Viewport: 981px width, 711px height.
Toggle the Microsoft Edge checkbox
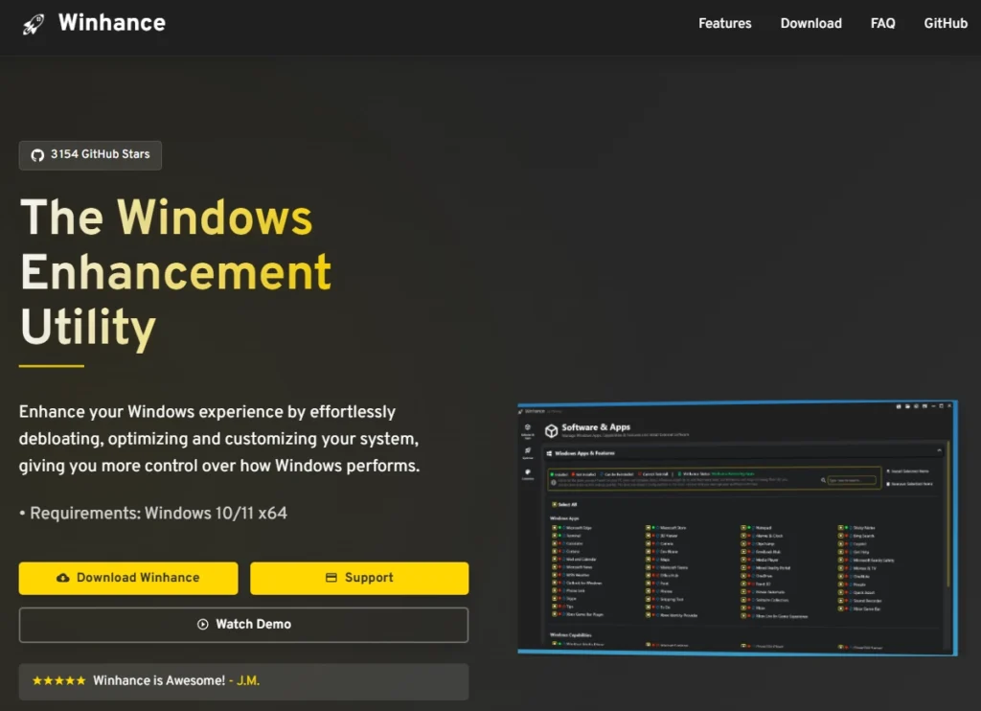coord(556,528)
